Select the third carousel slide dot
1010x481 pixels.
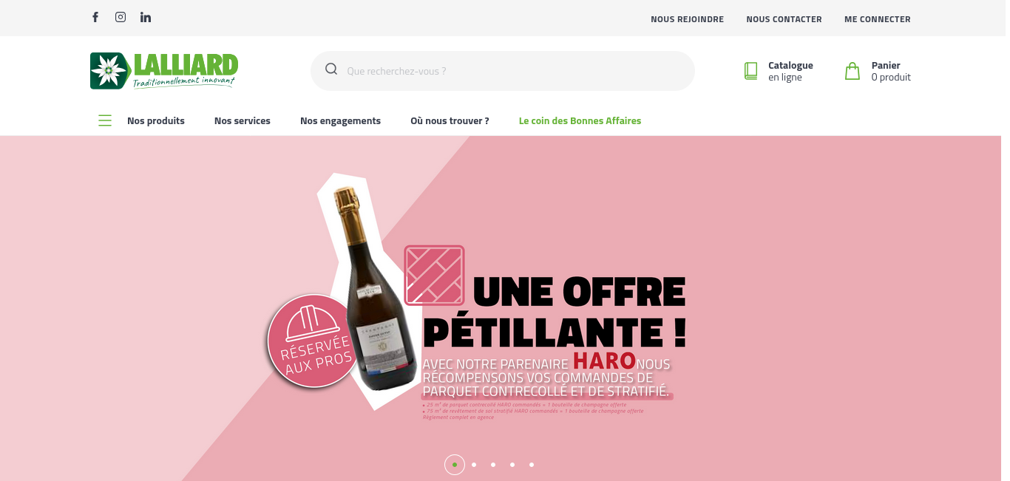click(493, 465)
